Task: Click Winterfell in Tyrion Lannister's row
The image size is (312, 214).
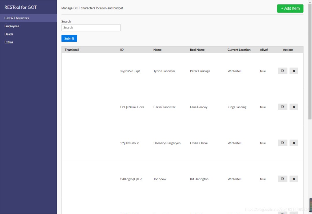Action: tap(234, 71)
